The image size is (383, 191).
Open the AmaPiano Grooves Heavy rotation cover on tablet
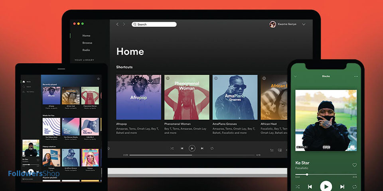point(71,158)
